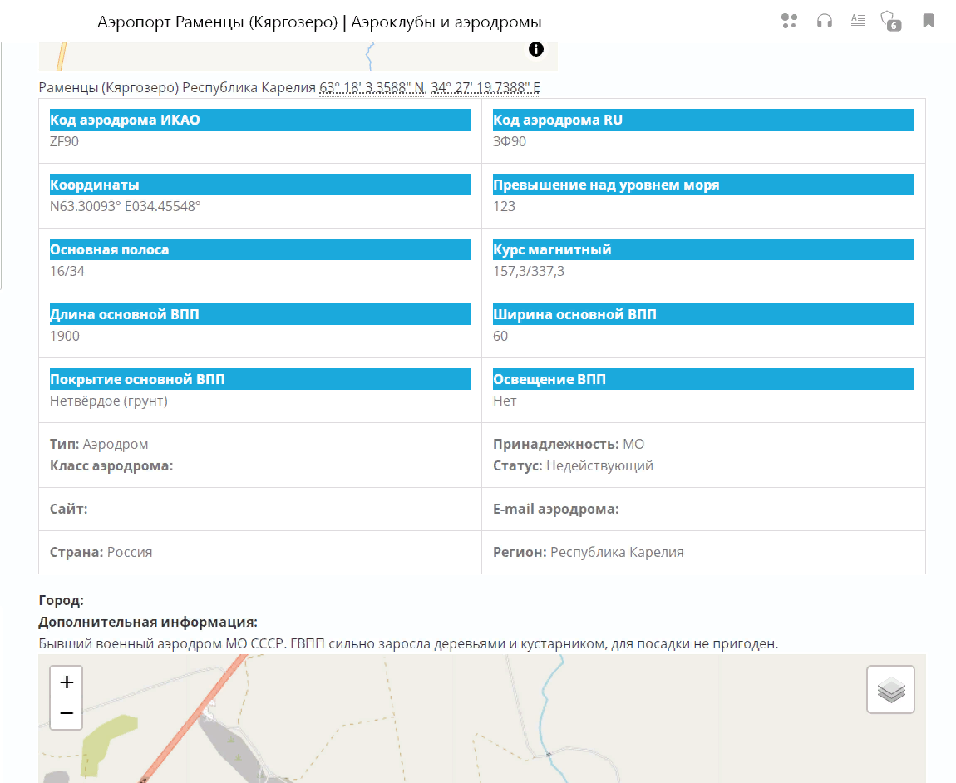Screen dimensions: 956x783
Task: Open the shield protection icon showing 6
Action: coord(889,22)
